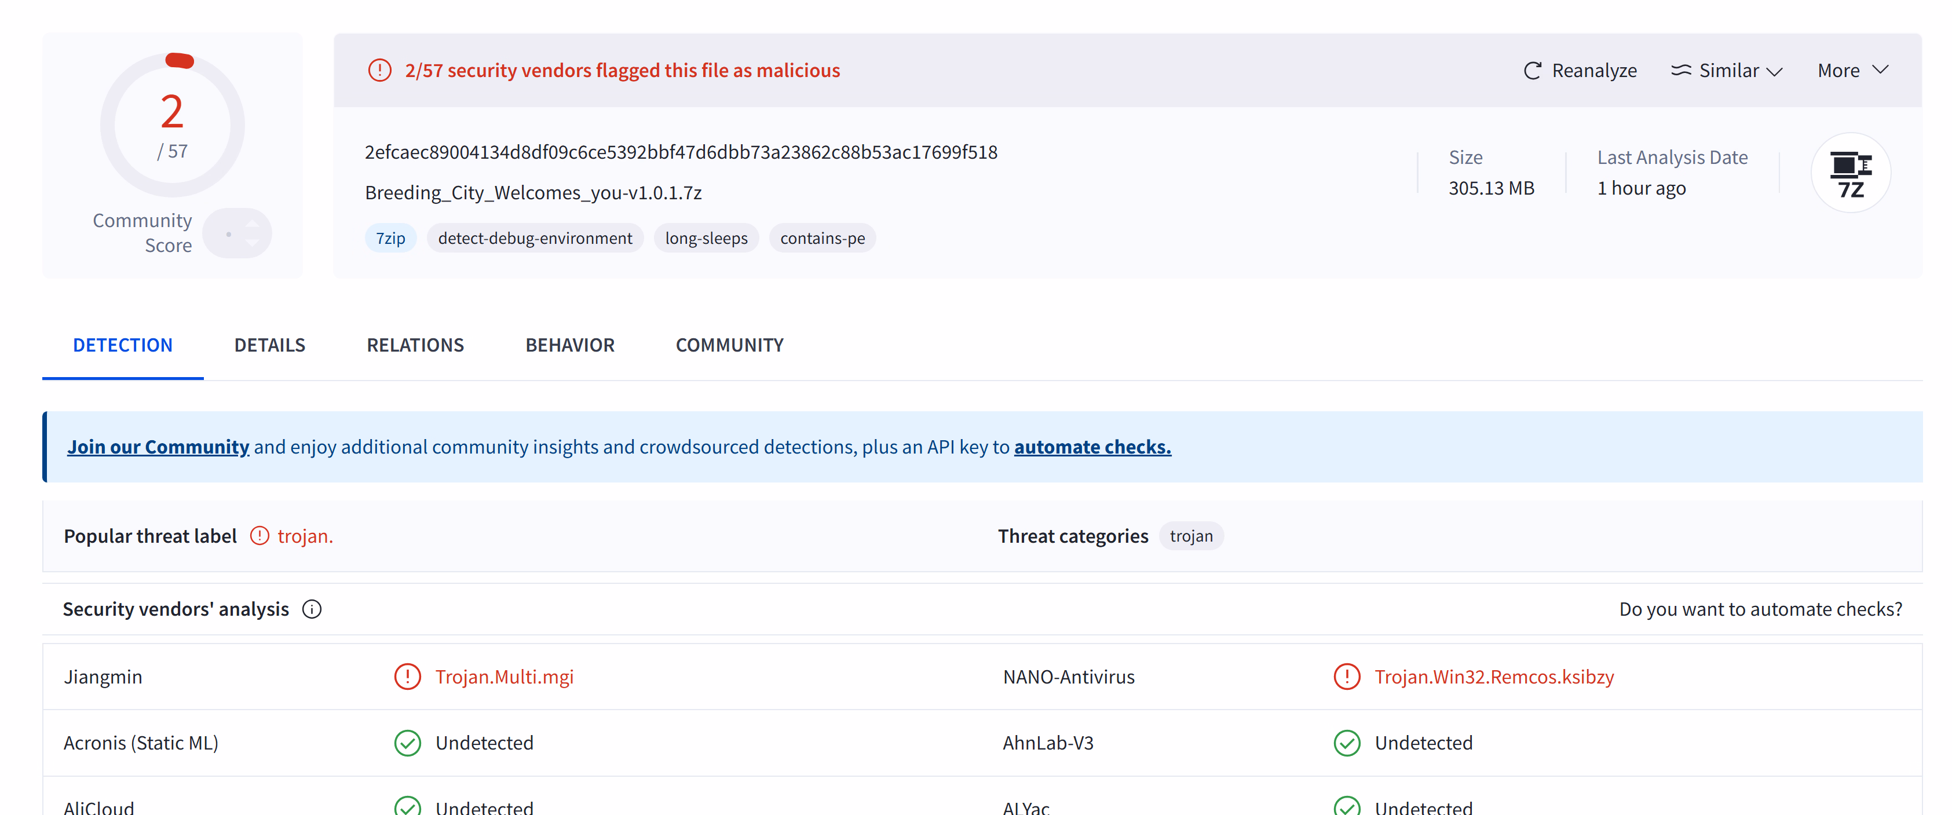Click the Reanalyze refresh icon

click(1532, 71)
